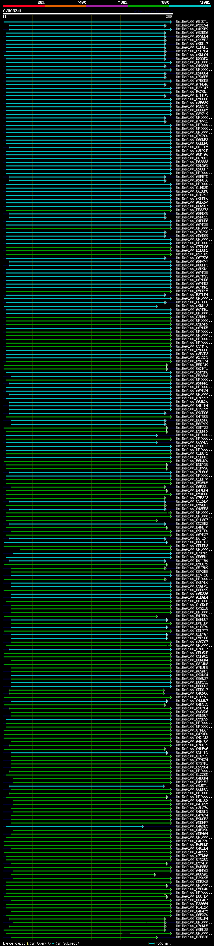Select the UniRef100_Q9LSA3 label
Viewport: 214px width, 946px height.
(192, 166)
